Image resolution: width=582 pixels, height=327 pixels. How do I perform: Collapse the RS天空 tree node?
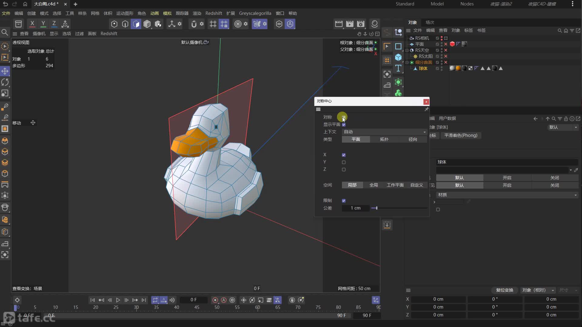(407, 50)
